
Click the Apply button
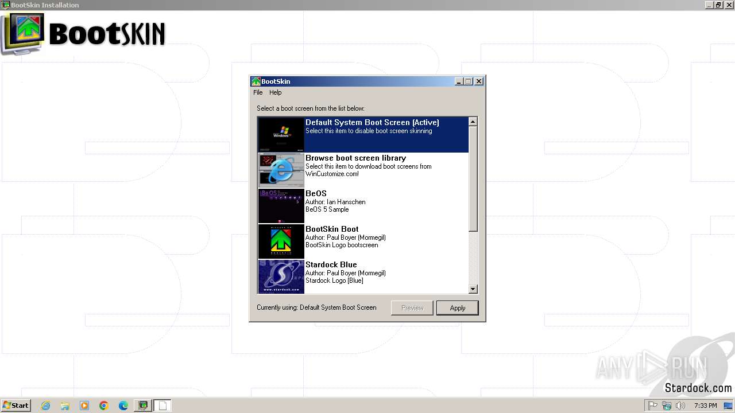click(457, 308)
